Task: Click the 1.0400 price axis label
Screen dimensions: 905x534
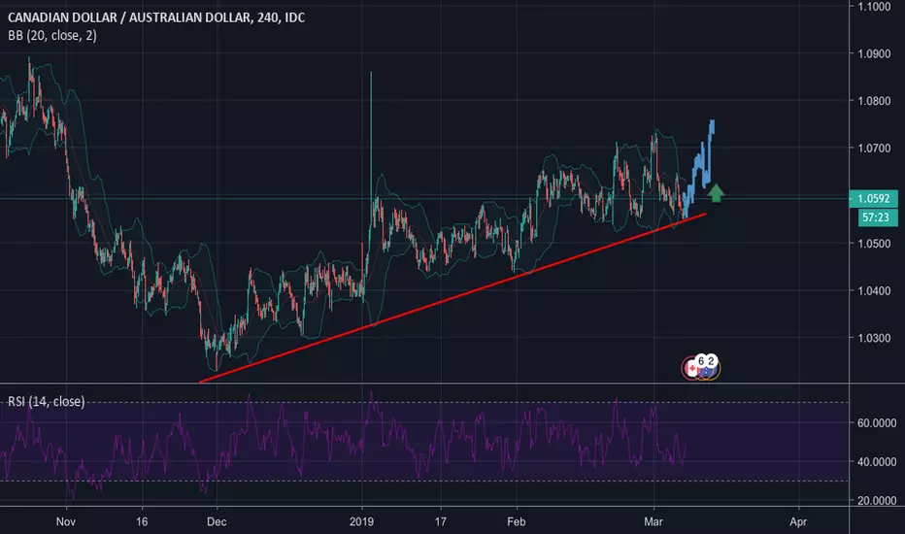Action: coord(874,291)
